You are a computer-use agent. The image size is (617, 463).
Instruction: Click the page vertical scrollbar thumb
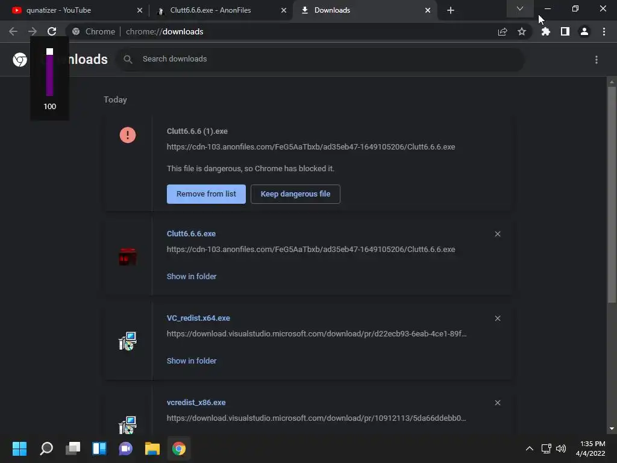pyautogui.click(x=612, y=195)
